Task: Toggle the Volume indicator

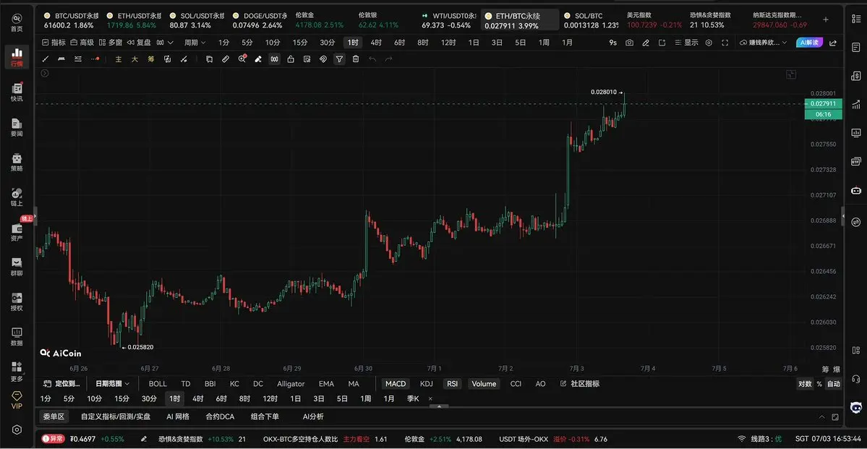Action: click(484, 384)
